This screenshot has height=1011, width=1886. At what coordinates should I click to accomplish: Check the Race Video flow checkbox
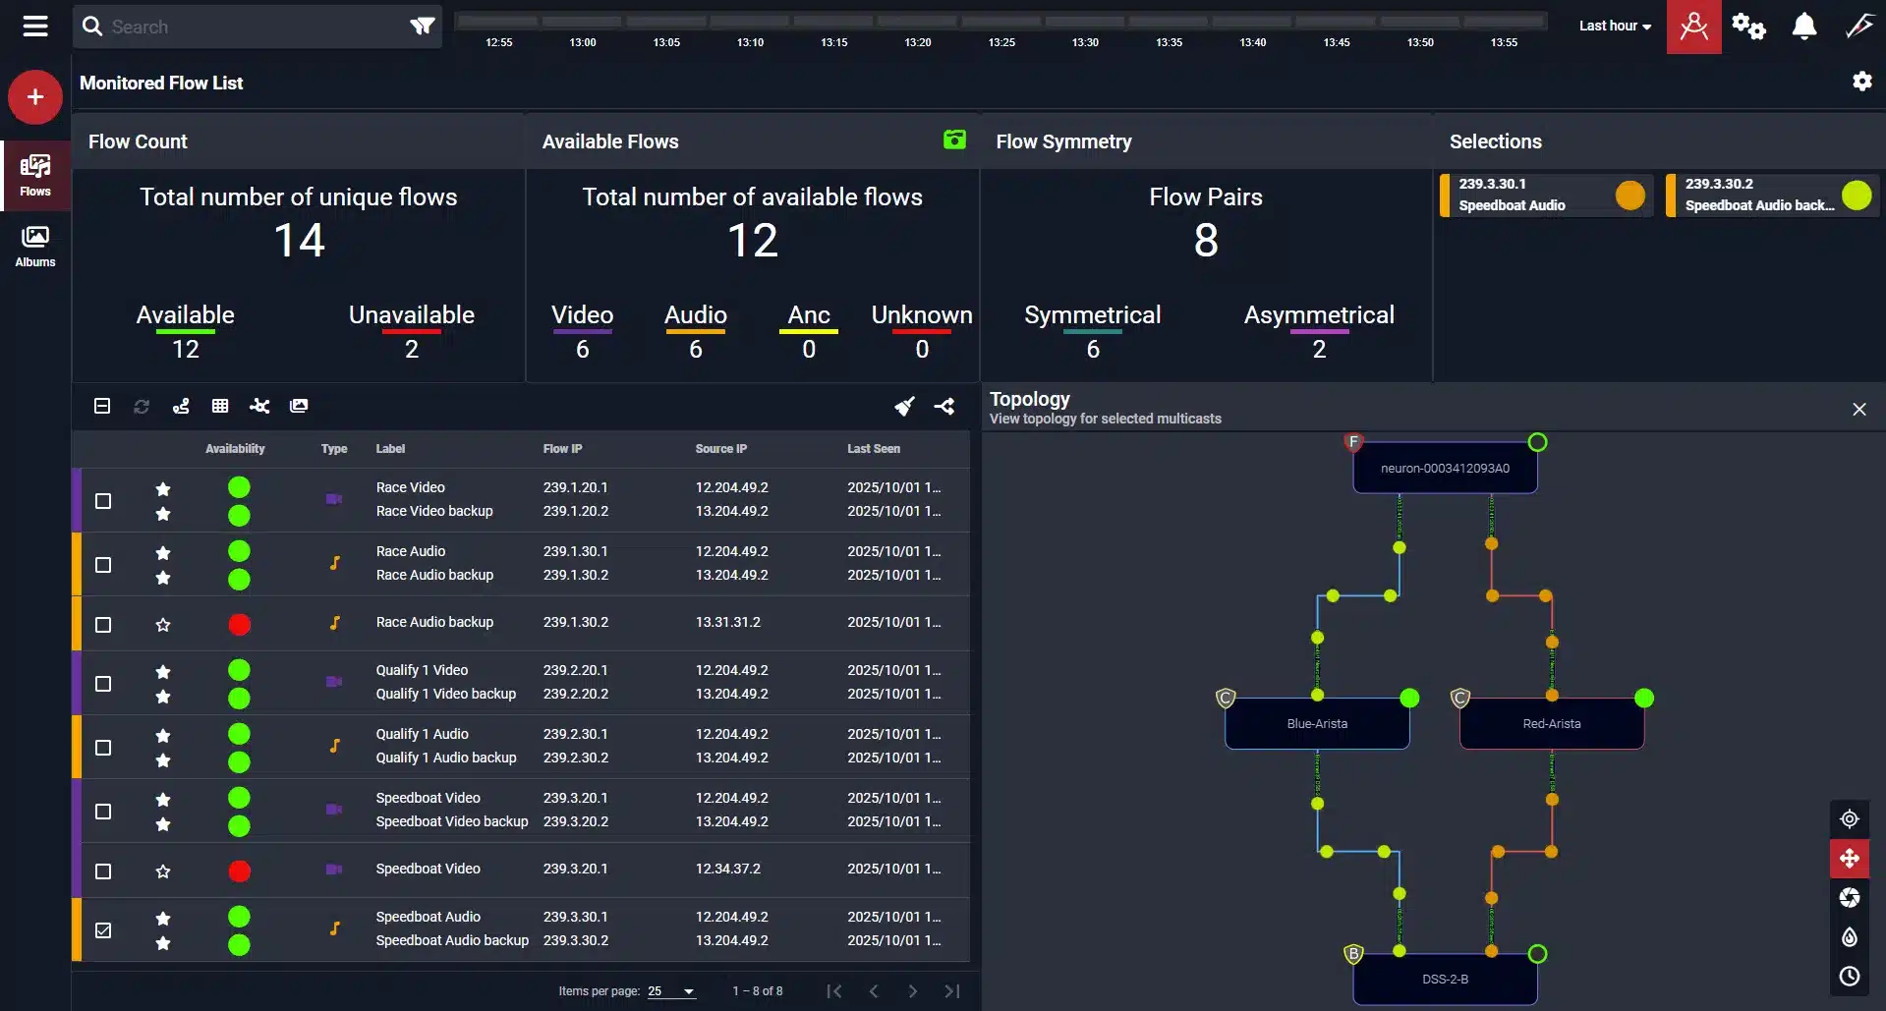103,501
